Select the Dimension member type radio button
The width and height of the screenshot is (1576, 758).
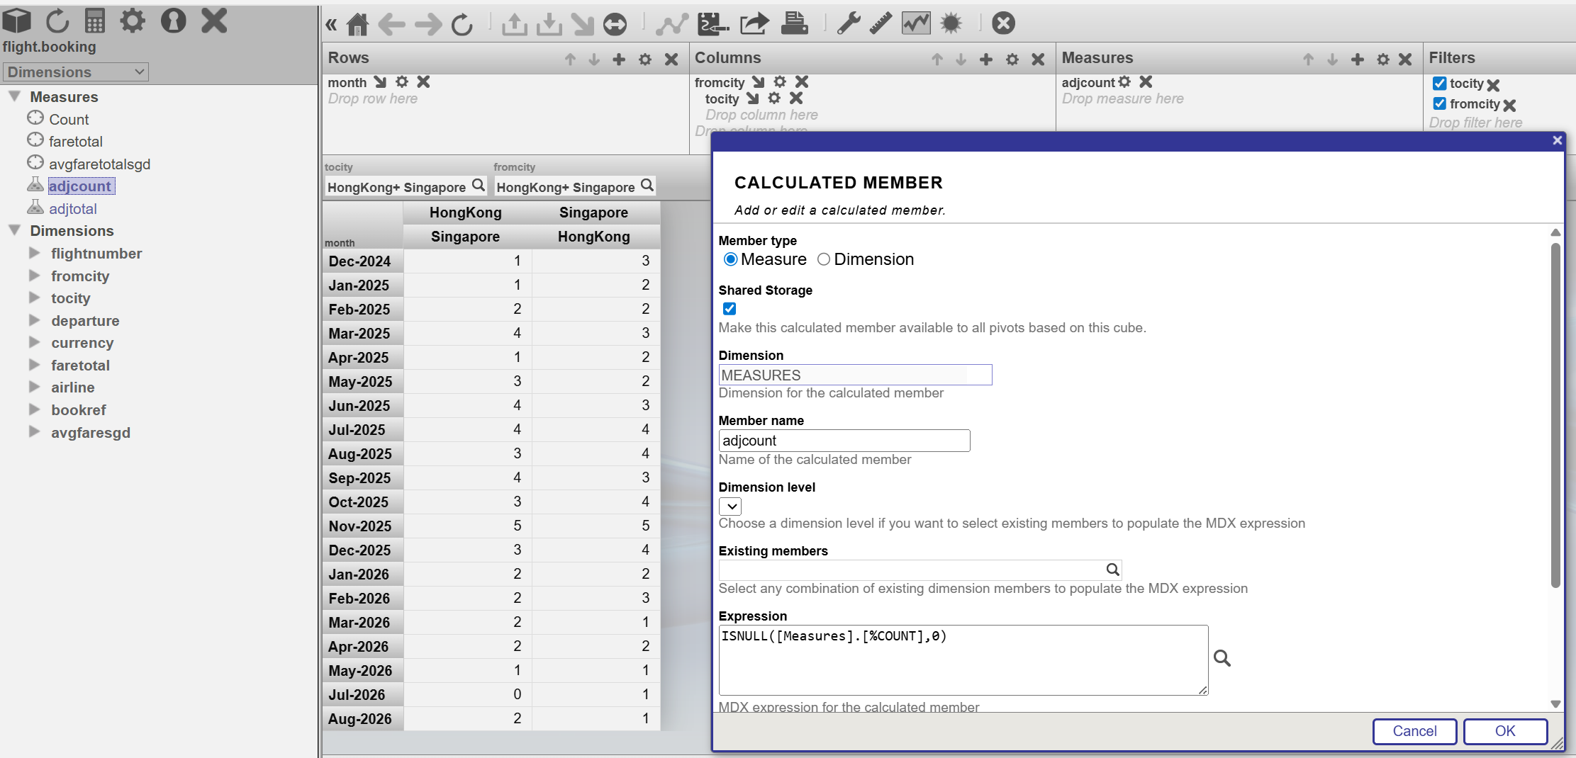[823, 259]
